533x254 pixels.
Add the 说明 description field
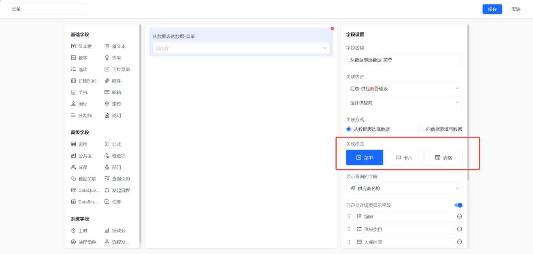coord(113,115)
